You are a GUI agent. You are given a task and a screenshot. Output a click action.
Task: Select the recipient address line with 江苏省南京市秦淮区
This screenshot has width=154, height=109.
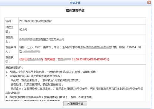80,49
